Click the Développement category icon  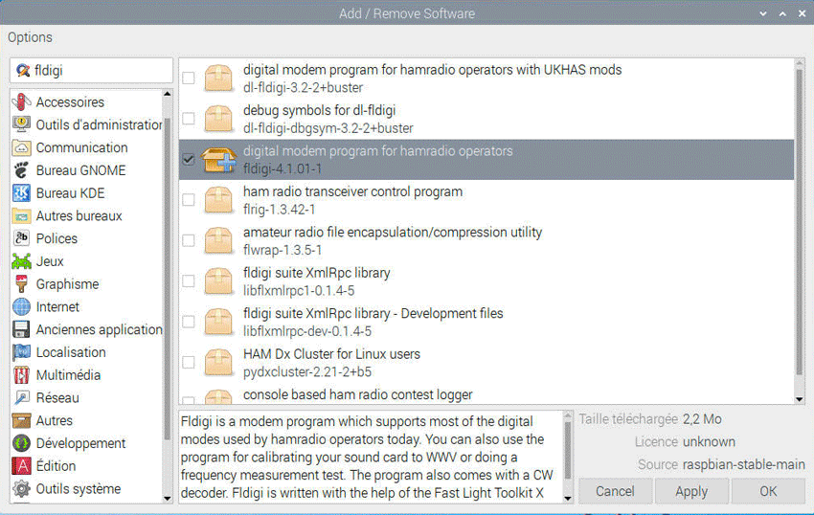[x=21, y=443]
